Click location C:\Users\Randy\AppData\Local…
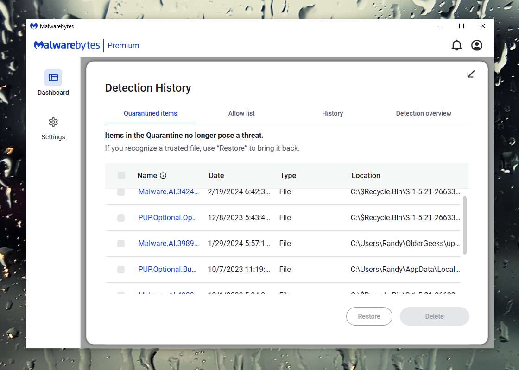 pyautogui.click(x=405, y=270)
